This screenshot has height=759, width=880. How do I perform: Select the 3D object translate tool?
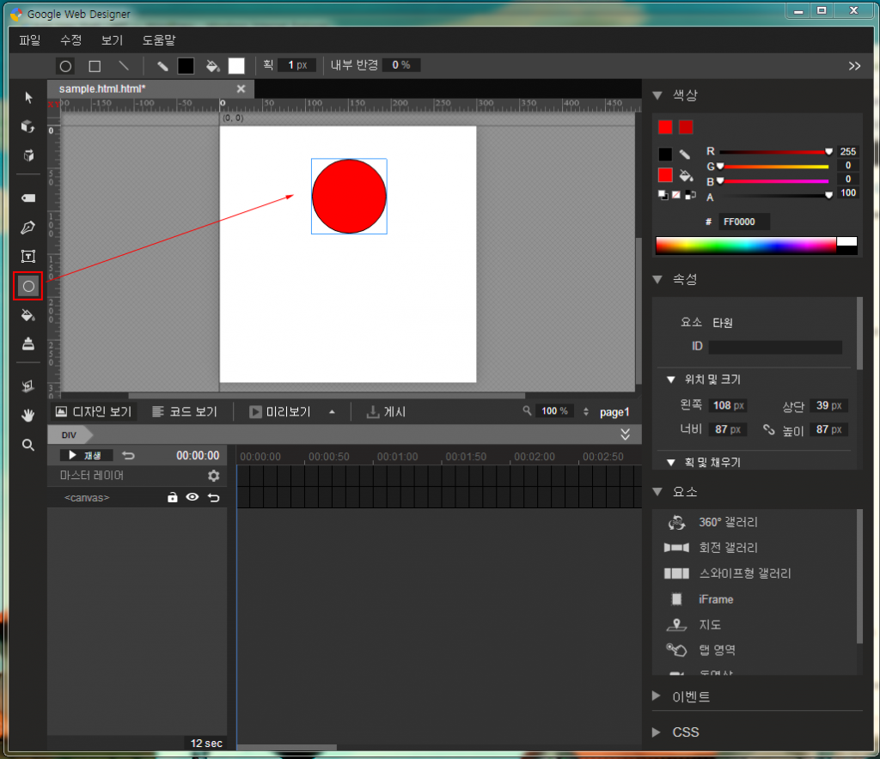[x=28, y=155]
